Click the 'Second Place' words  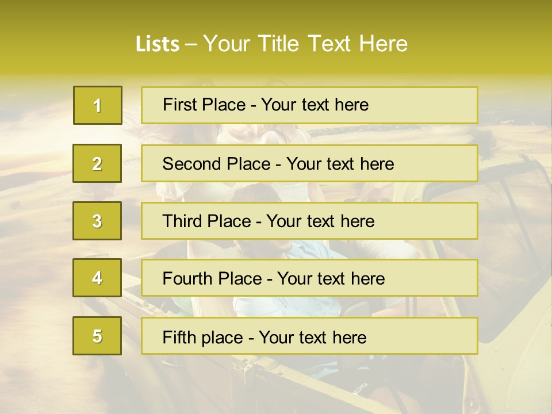[x=217, y=164]
